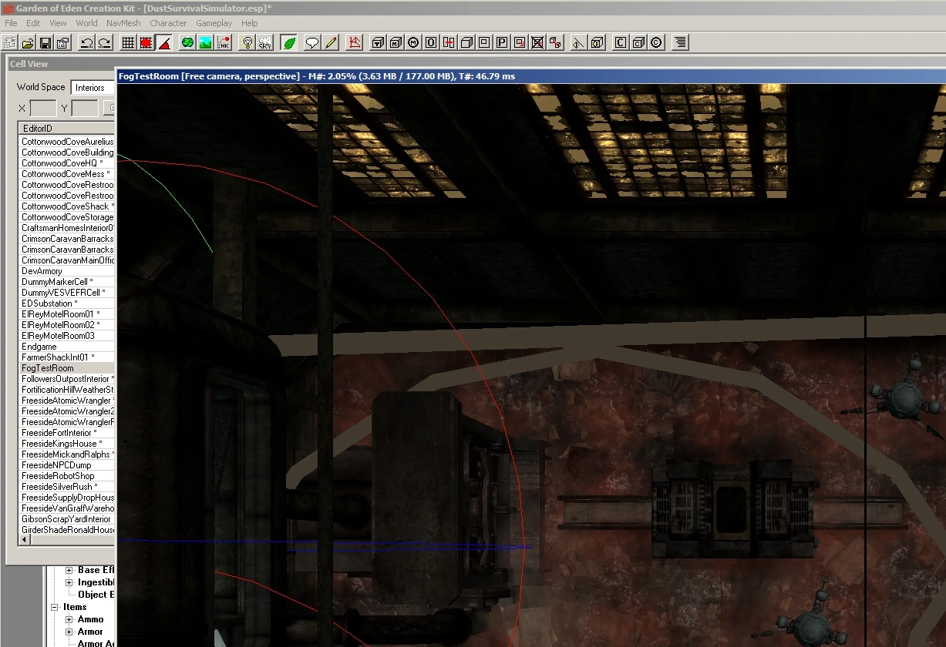Toggle the red circle grid snap icon

(146, 42)
